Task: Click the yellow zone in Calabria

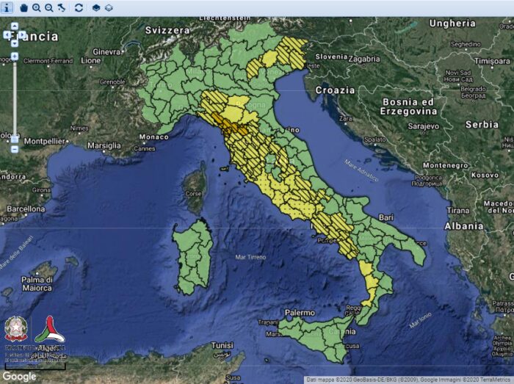Action: click(369, 281)
